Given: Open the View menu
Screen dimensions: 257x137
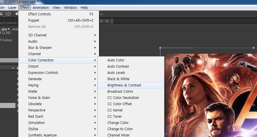Looking at the screenshot, I should click(x=56, y=7).
